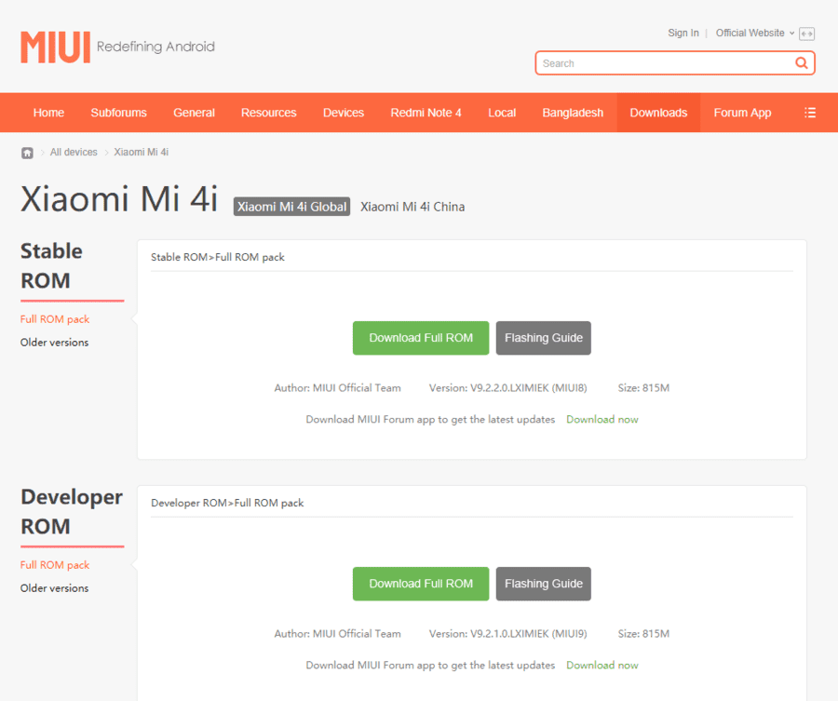The width and height of the screenshot is (838, 701).
Task: Click 'Stable ROM>Full ROM pack' panel title
Action: click(x=218, y=257)
